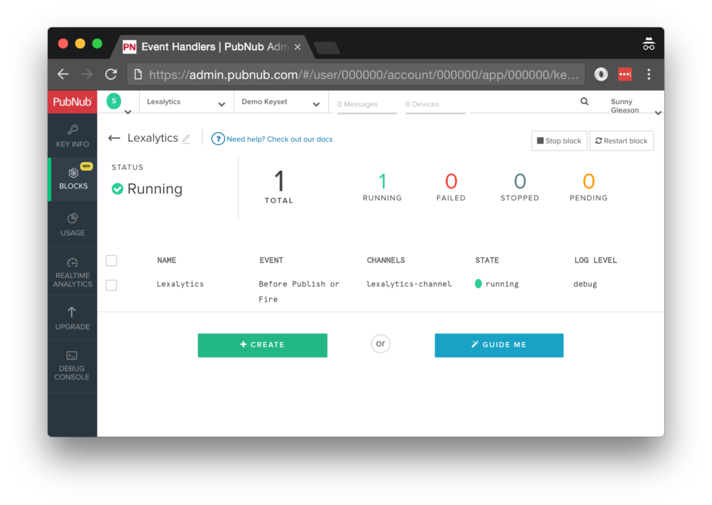
Task: Click the Stop block button
Action: 559,141
